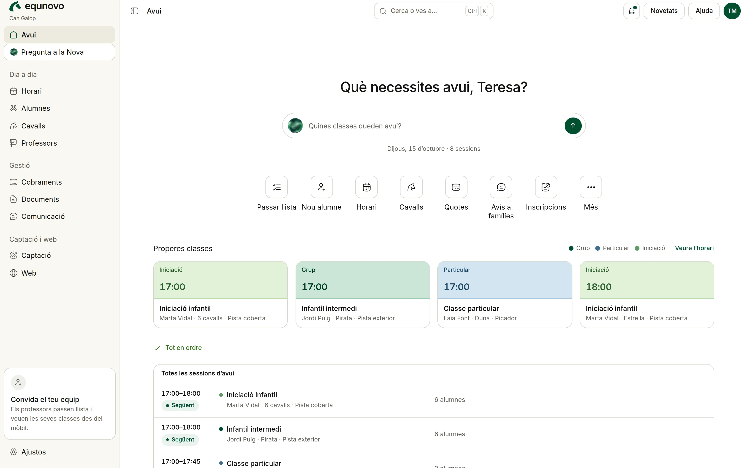Open Captació in the sidebar
The height and width of the screenshot is (468, 748).
[x=59, y=255]
